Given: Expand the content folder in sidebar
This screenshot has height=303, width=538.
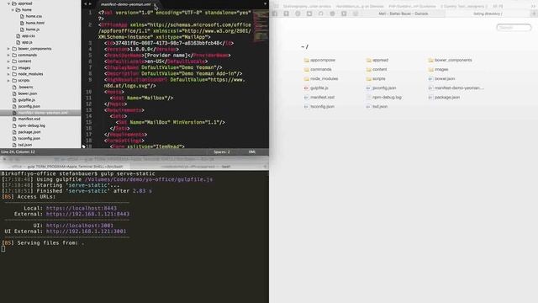Looking at the screenshot, I should [8, 61].
